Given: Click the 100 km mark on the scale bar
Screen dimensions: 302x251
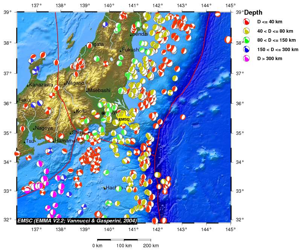Looking at the screenshot, I should tap(124, 246).
